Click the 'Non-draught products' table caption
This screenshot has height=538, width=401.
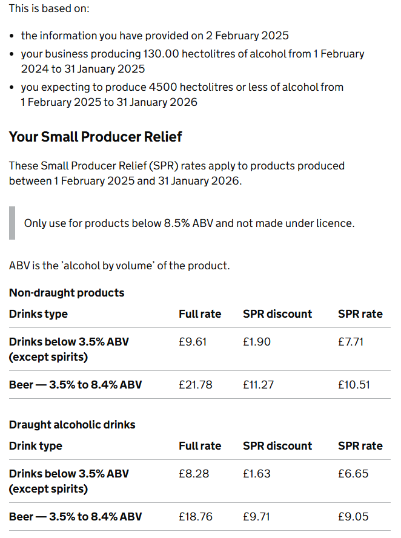[x=67, y=293]
